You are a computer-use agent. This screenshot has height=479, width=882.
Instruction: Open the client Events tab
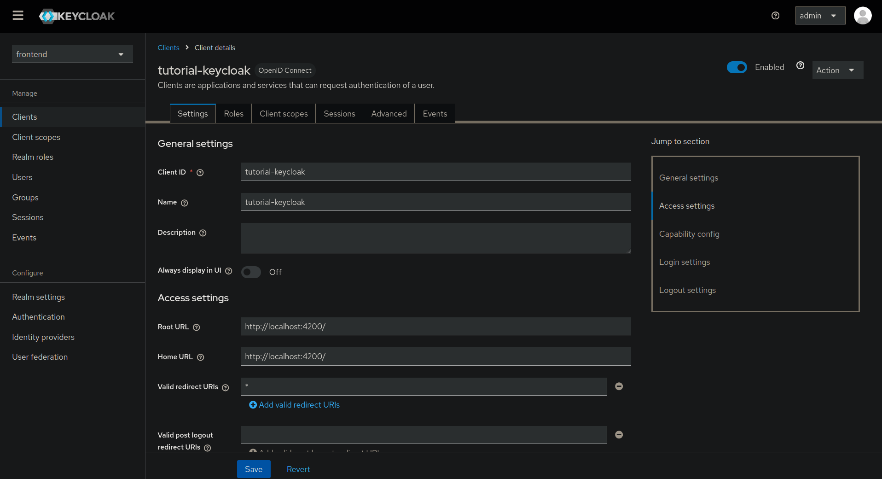[435, 114]
